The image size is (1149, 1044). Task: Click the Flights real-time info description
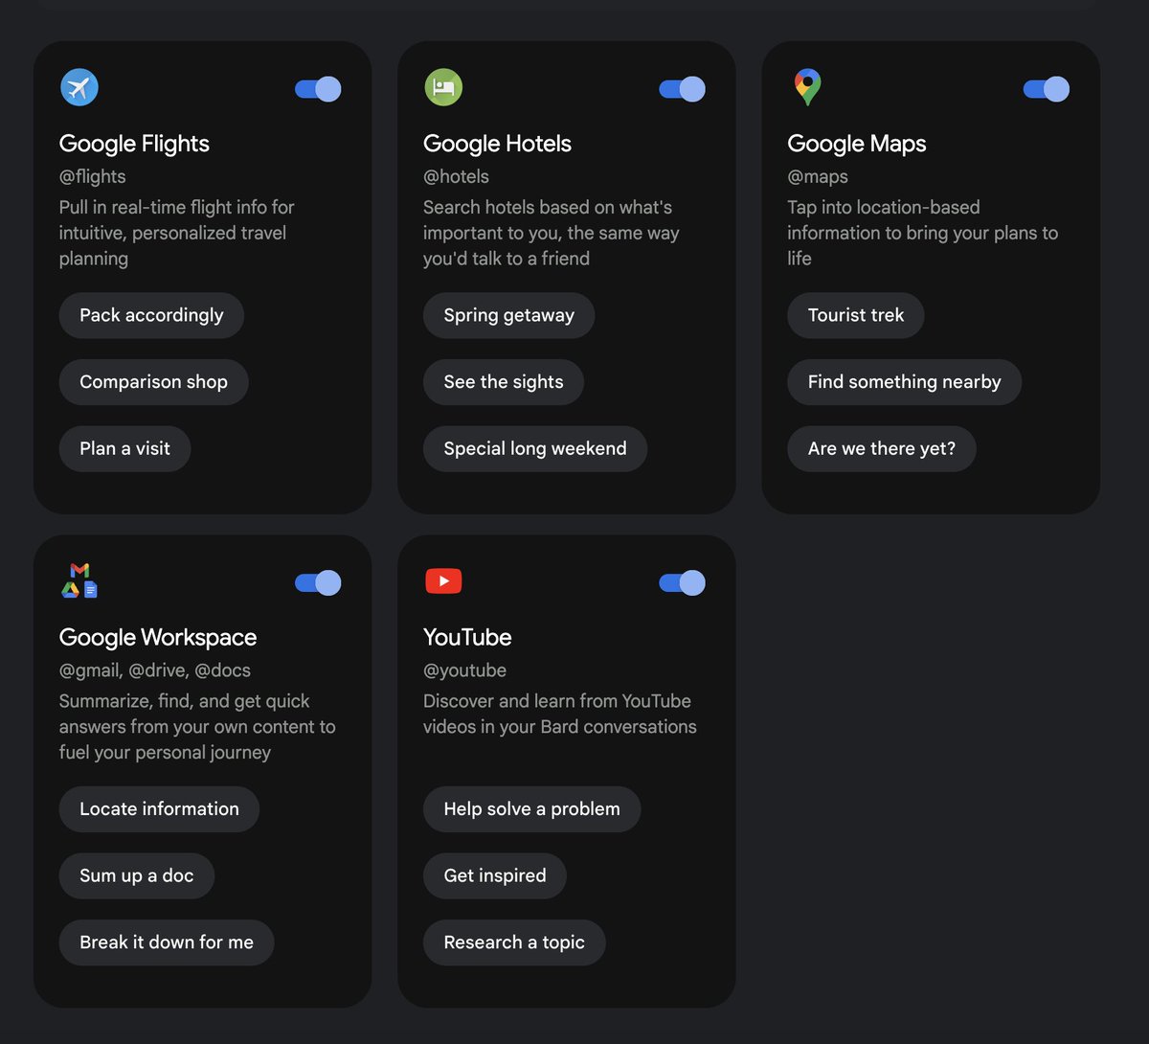[x=177, y=233]
